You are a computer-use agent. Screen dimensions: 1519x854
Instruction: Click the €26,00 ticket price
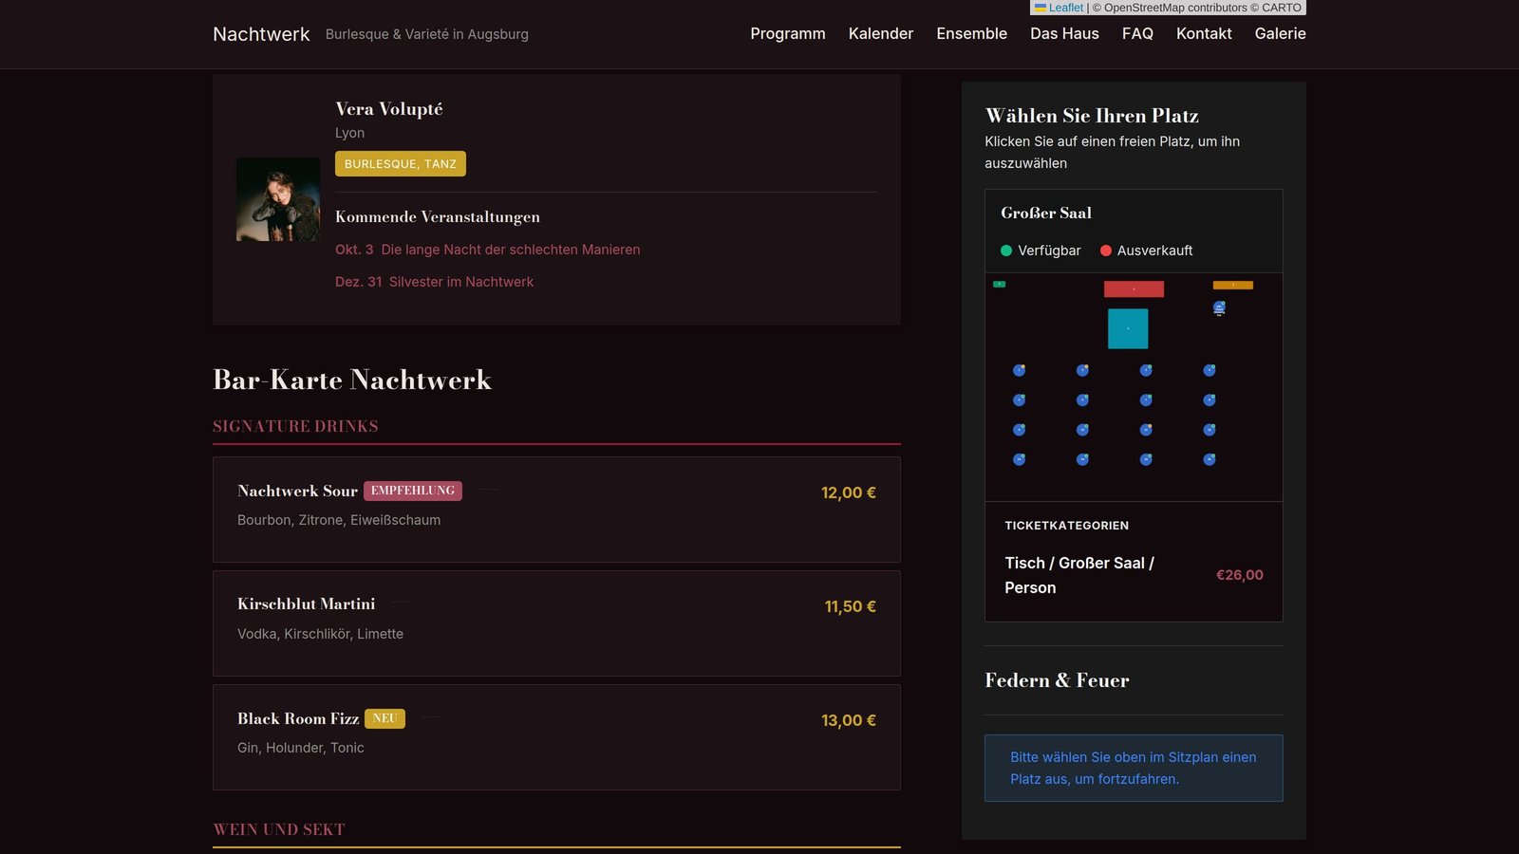[1240, 575]
